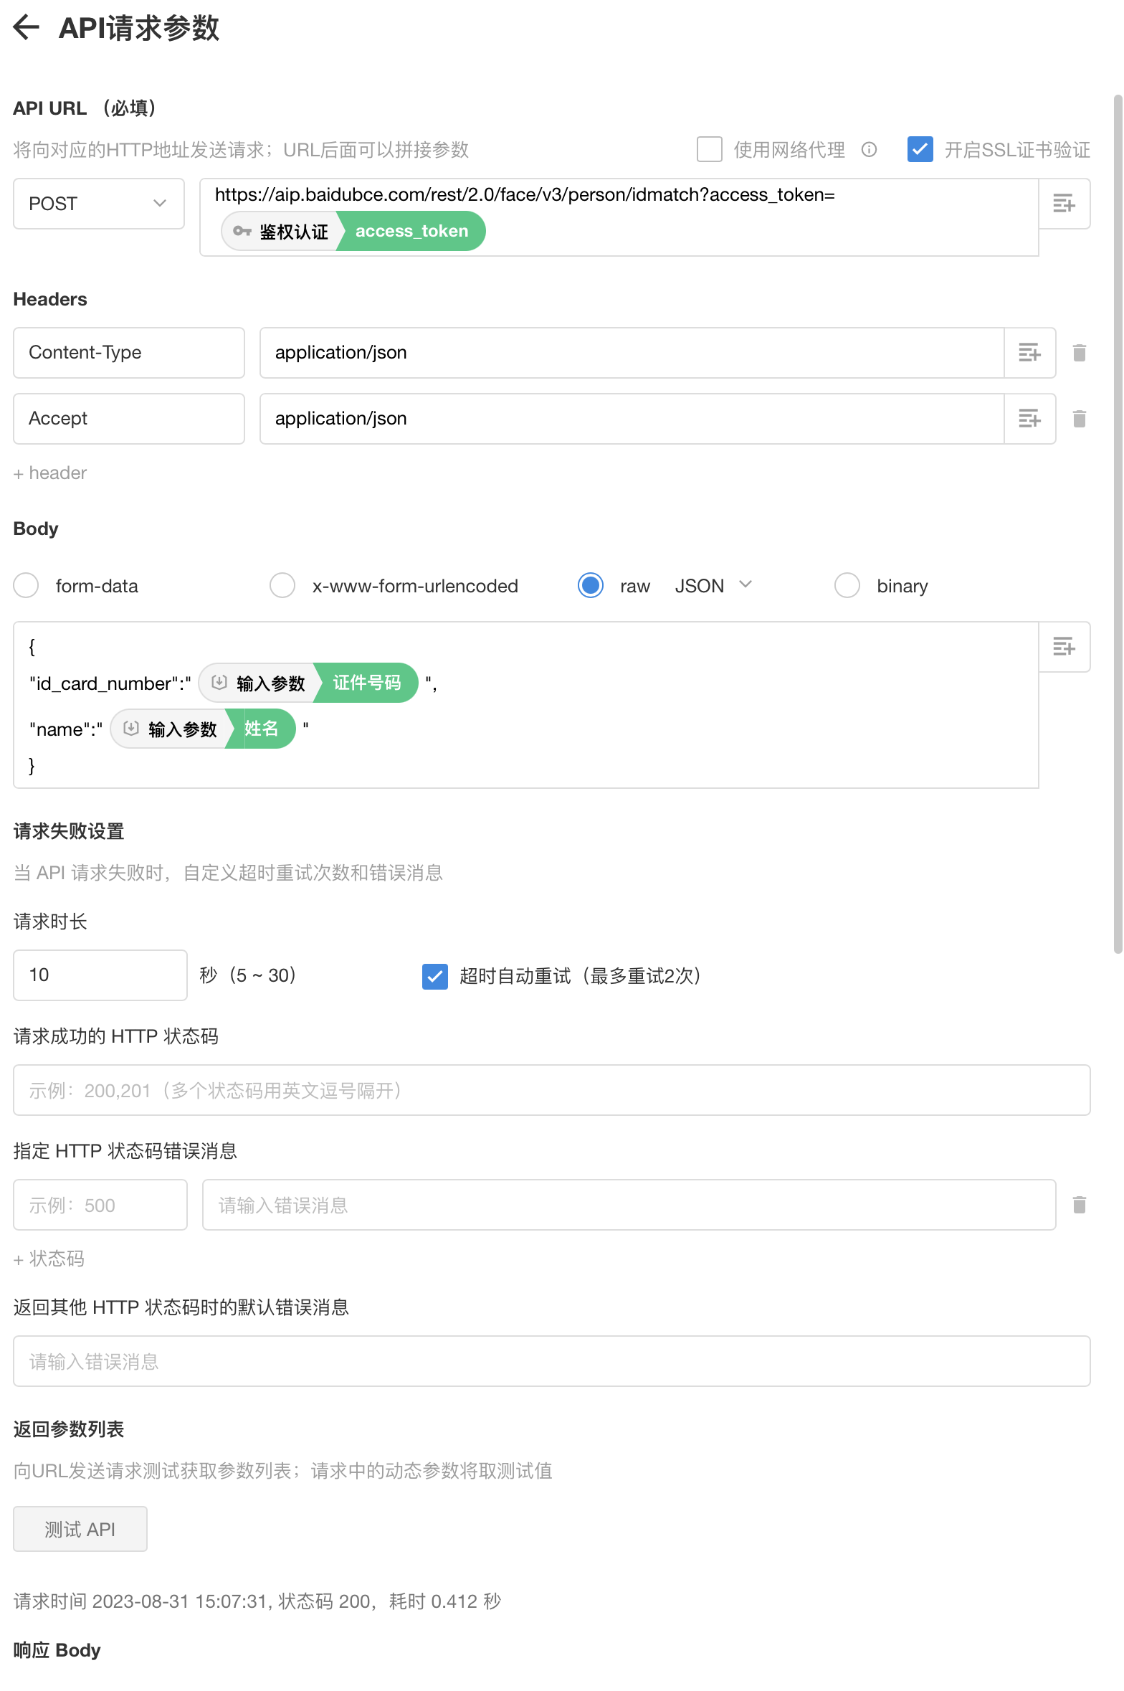Delete the Content-Type header row

[x=1079, y=353]
